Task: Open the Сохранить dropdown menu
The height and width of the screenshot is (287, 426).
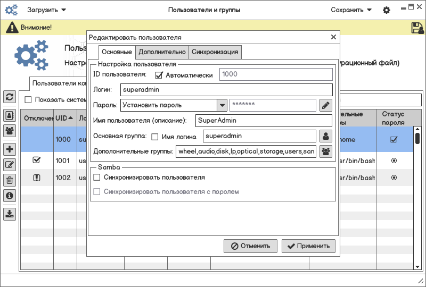Action: click(351, 10)
